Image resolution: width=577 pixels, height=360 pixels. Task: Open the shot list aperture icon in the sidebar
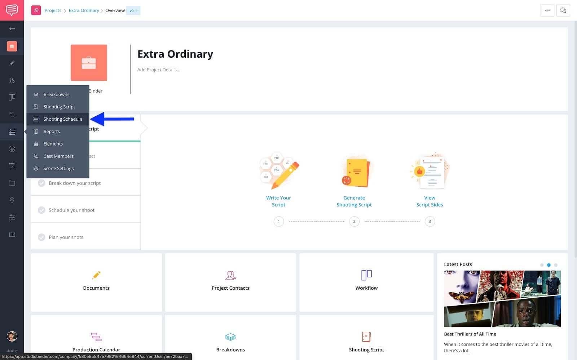click(x=12, y=149)
